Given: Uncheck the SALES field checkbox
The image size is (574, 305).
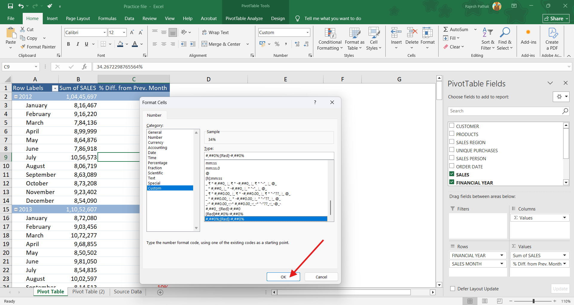Looking at the screenshot, I should pos(452,174).
